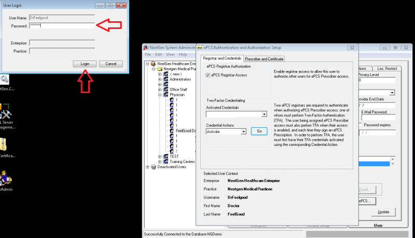
Task: Switch to Registrar and Credentials tab
Action: [x=222, y=58]
